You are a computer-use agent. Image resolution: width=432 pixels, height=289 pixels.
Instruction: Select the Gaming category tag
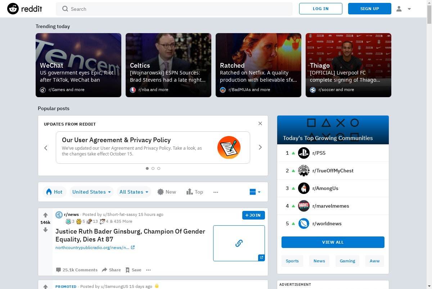pos(347,261)
